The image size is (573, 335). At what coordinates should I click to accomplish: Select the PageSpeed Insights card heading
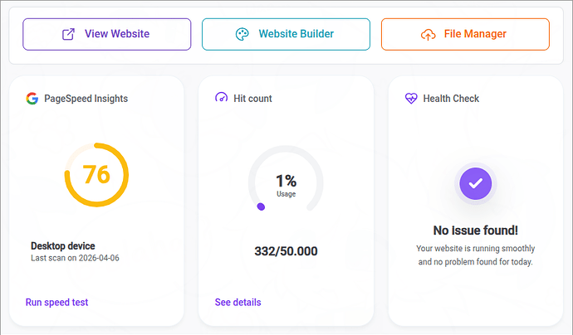point(86,99)
